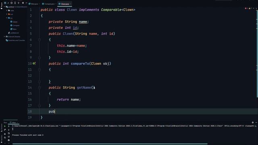Click the Run console horizontal scrollbar

click(x=110, y=144)
